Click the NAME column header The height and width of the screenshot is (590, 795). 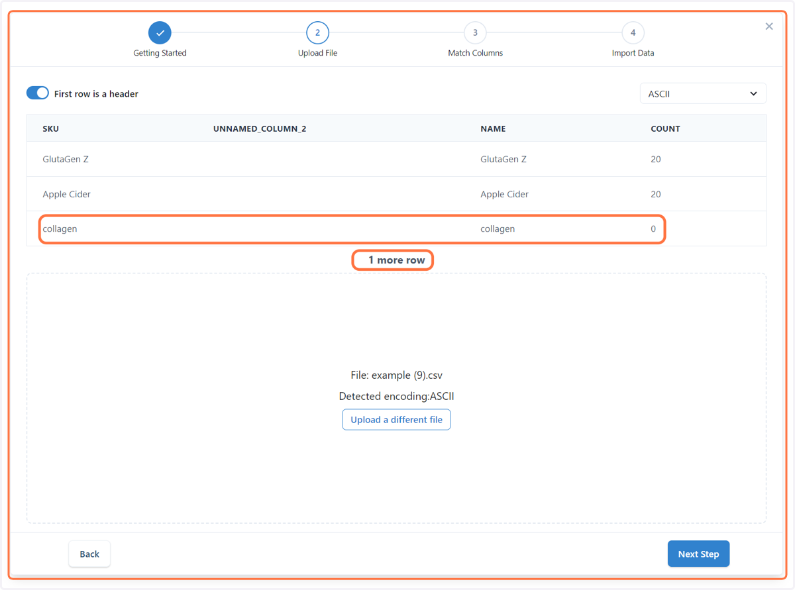(493, 128)
